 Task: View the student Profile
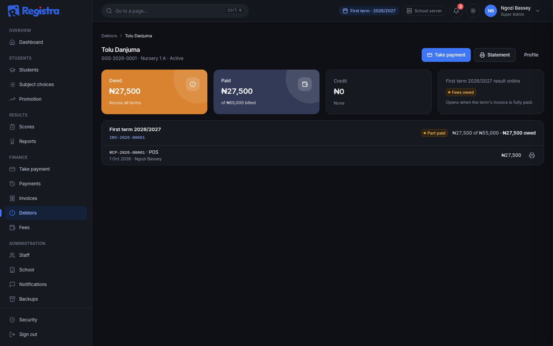click(x=531, y=55)
